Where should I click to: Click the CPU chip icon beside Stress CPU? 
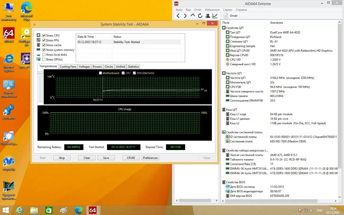(x=39, y=35)
